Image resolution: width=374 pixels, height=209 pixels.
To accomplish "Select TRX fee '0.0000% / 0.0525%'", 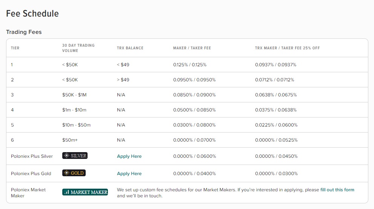I will pyautogui.click(x=276, y=140).
